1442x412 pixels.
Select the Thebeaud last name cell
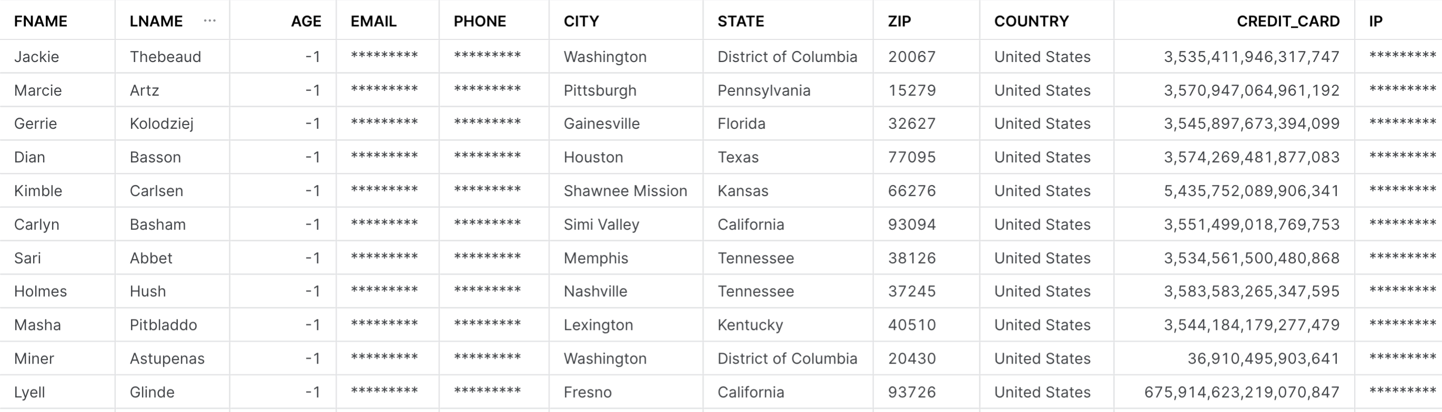pos(165,56)
